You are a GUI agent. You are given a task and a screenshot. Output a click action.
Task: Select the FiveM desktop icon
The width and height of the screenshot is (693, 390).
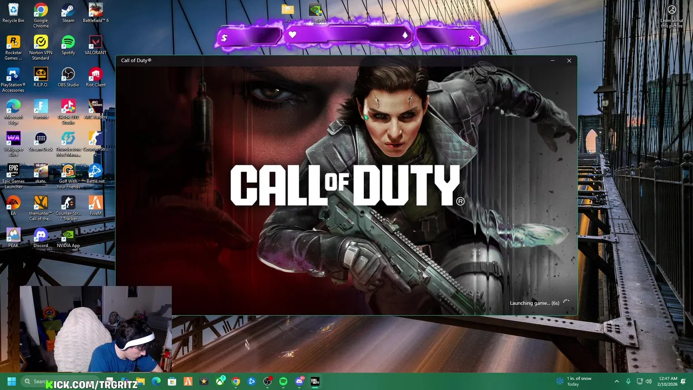coord(96,206)
